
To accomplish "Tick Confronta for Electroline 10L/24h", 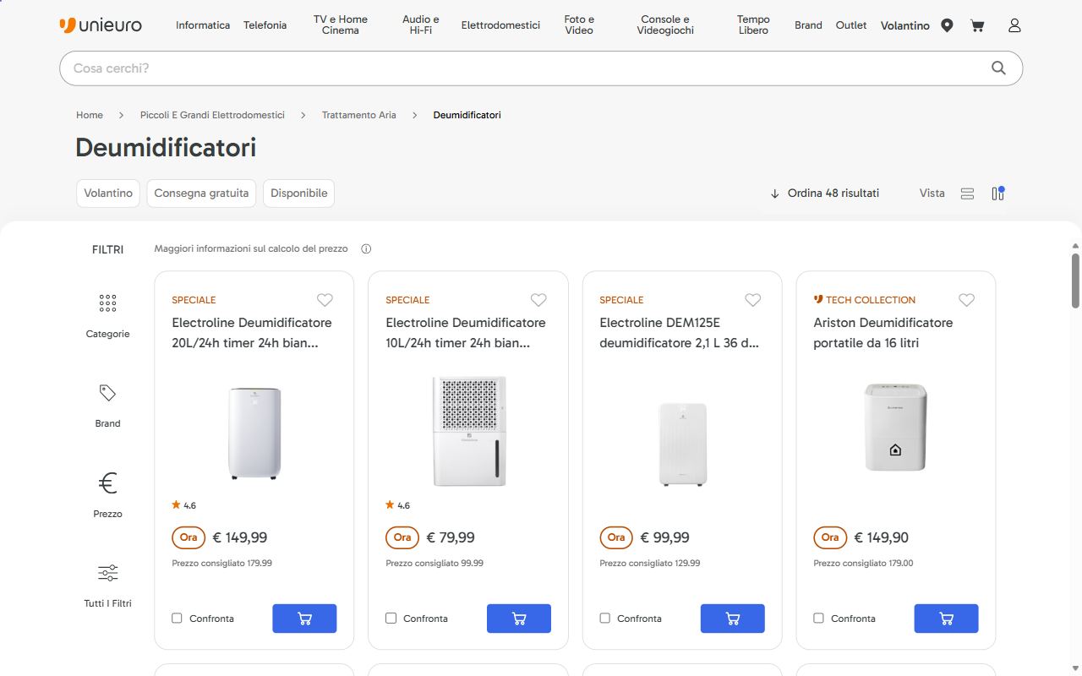I will (391, 619).
